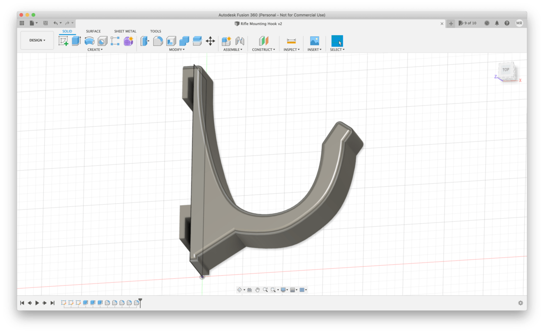Select the Rifle Mounting Hook v2 document tab
The image size is (544, 333).
point(259,24)
